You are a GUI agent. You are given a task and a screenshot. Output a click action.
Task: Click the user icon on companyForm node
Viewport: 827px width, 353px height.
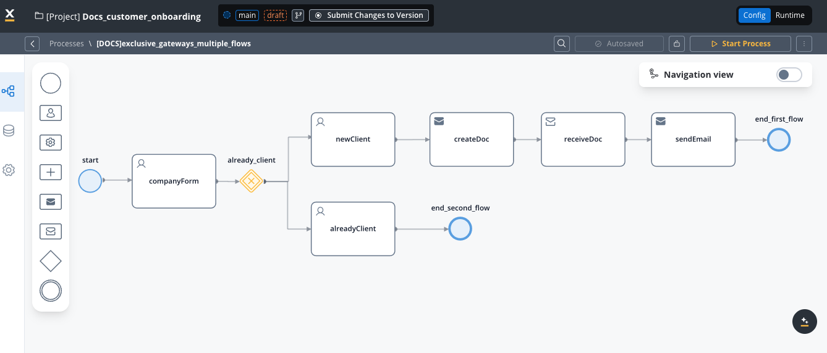142,164
